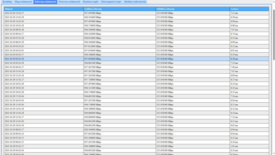The height and width of the screenshot is (155, 275).
Task: Click timestamp 2023.10.29 04:01:04
Action: pyautogui.click(x=14, y=151)
